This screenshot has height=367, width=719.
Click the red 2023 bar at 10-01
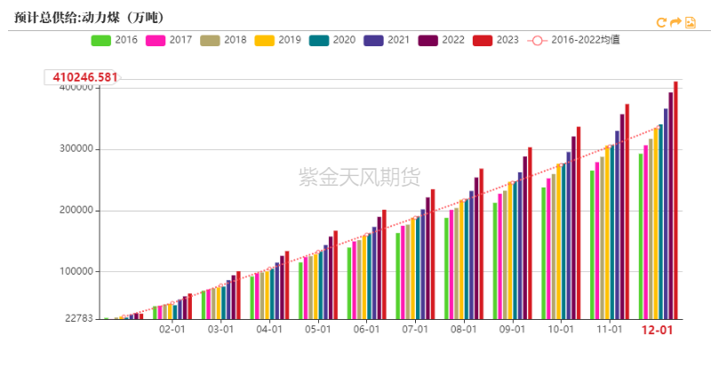pos(579,223)
